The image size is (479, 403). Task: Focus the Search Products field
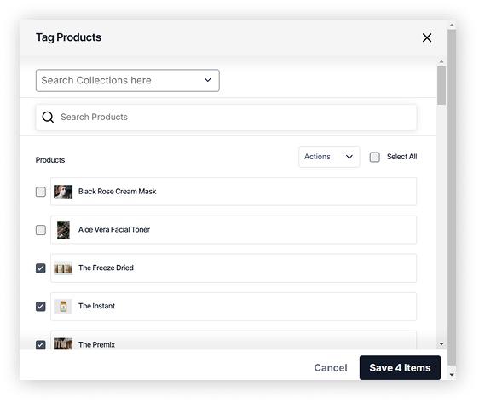point(226,118)
